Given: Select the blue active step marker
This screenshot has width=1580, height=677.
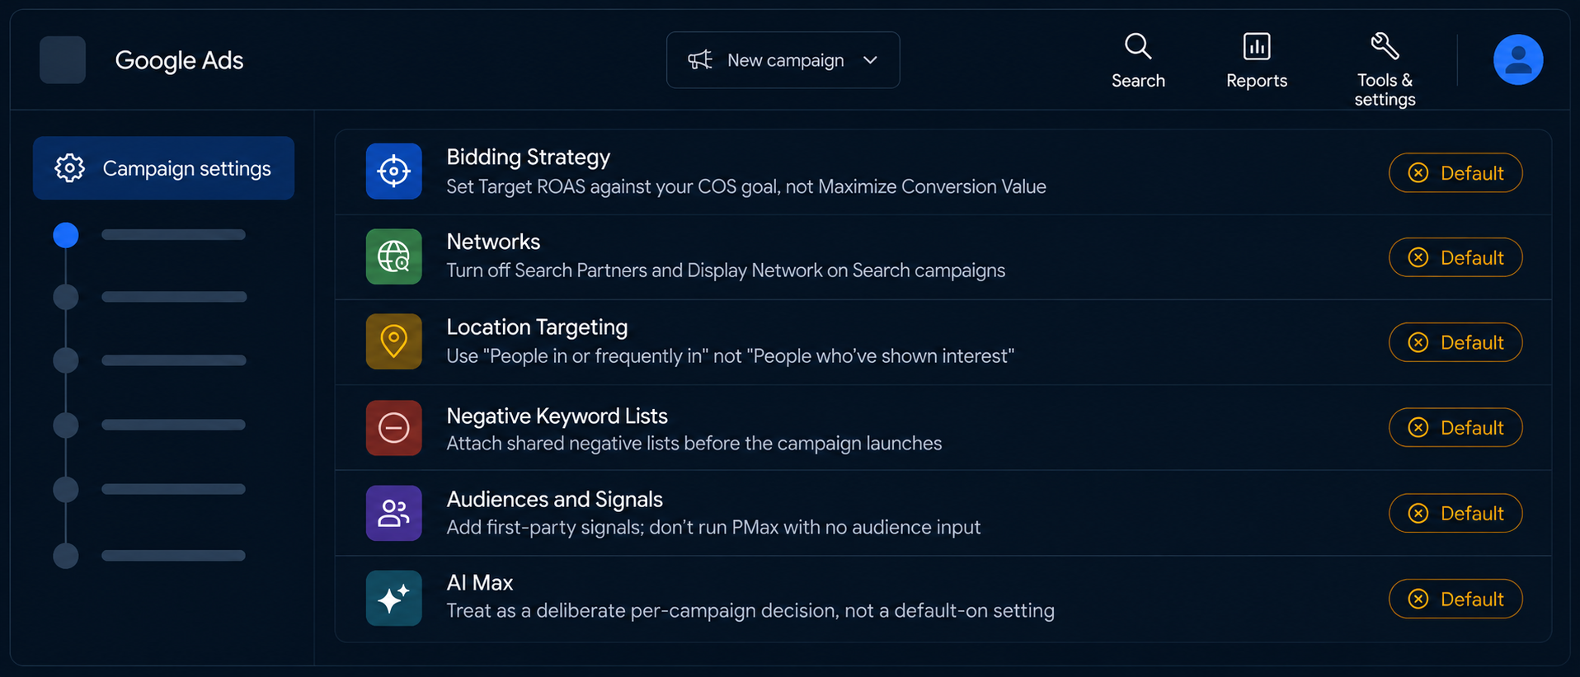Looking at the screenshot, I should click(x=66, y=235).
